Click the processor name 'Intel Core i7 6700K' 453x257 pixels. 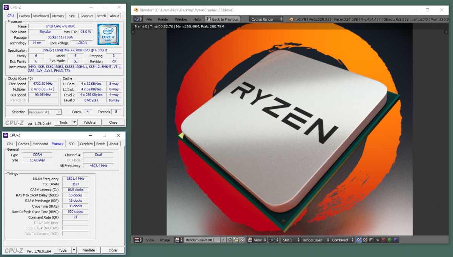(x=60, y=26)
